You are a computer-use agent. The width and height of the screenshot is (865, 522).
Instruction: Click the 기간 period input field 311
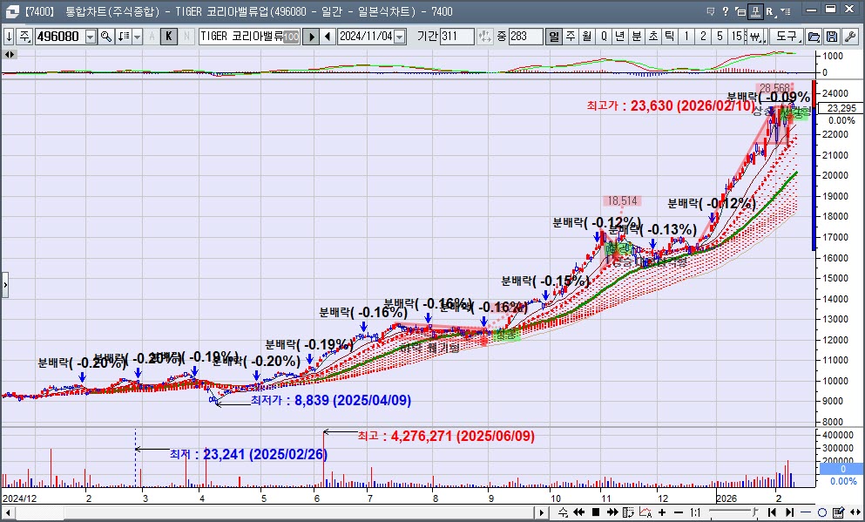coord(456,37)
